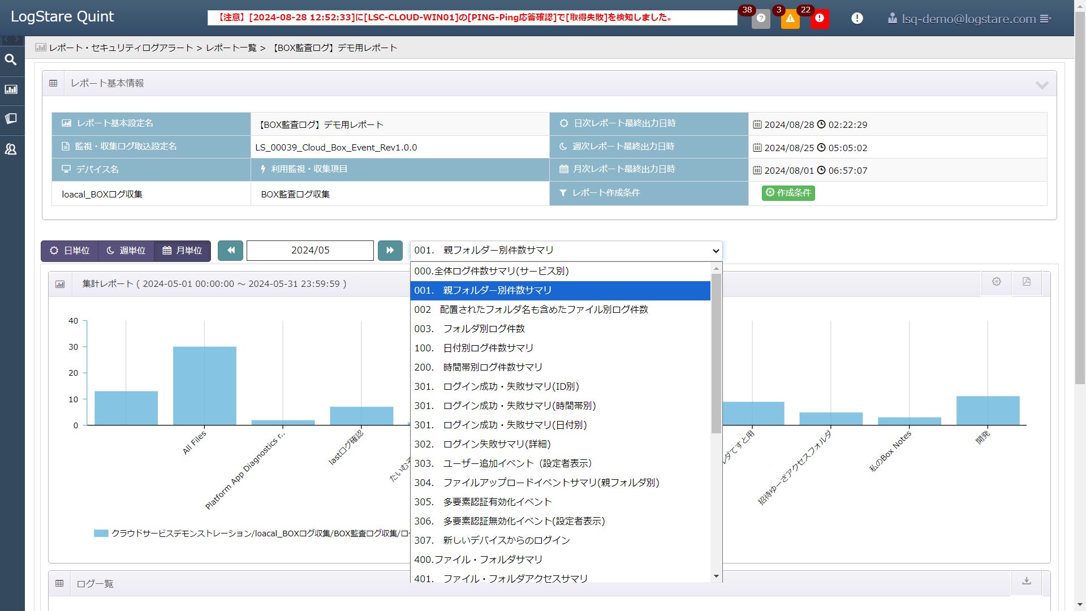Close the report type dropdown selector

(566, 251)
